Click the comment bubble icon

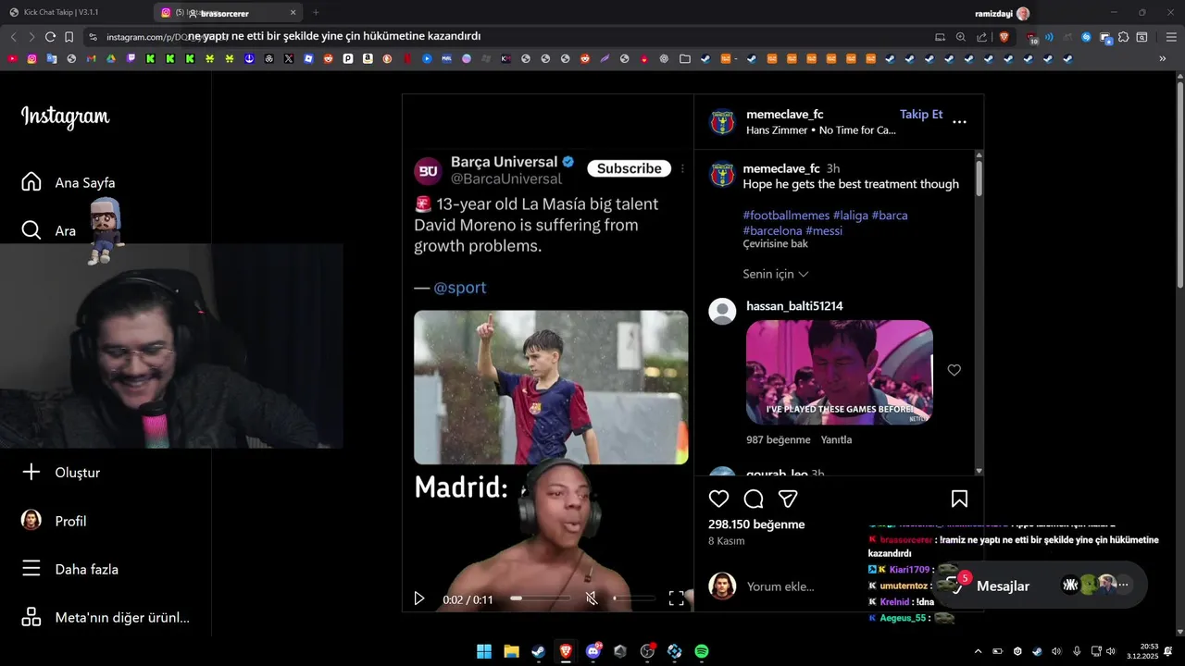tap(754, 499)
